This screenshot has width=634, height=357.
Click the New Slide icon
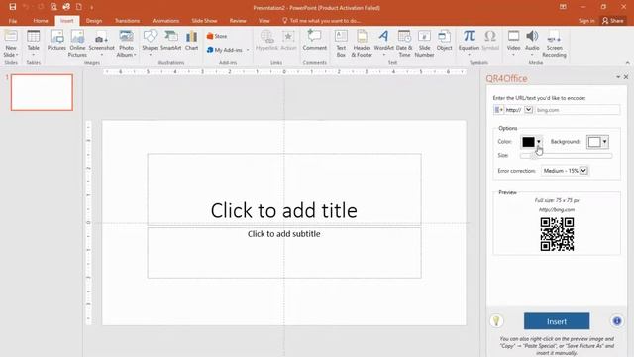click(11, 44)
